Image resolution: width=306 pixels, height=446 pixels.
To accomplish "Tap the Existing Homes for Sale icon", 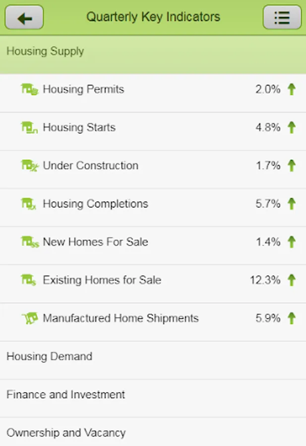I will [29, 280].
